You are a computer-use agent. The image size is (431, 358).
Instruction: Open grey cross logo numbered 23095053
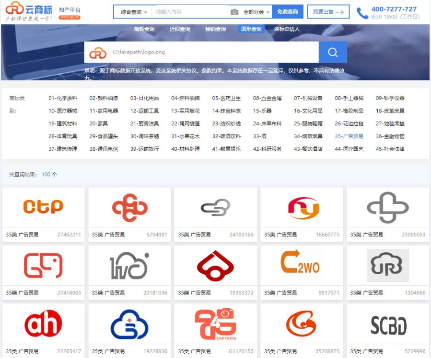point(387,208)
